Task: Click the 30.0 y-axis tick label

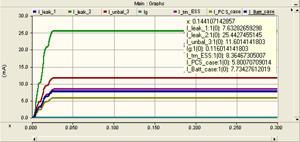Action: click(x=23, y=16)
